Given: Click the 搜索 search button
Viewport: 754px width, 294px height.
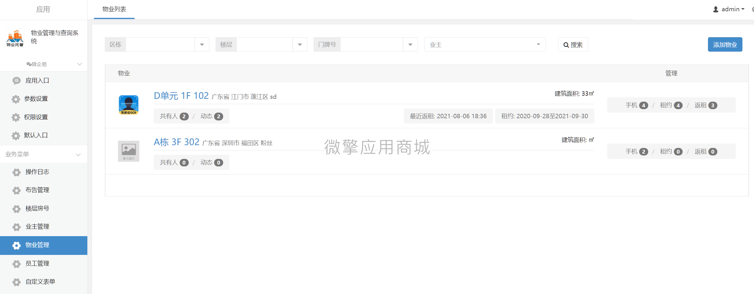Looking at the screenshot, I should click(573, 44).
